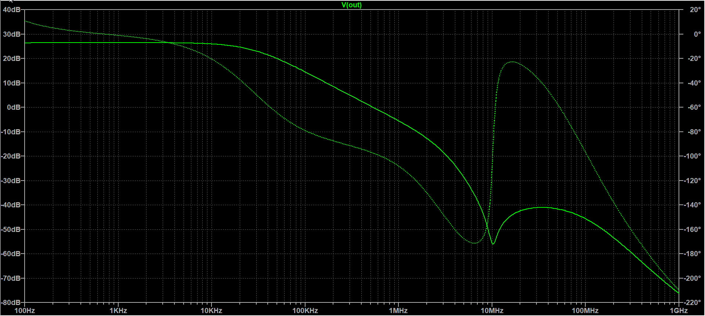This screenshot has width=705, height=316.
Task: Click the -80dB label on left axis
Action: click(11, 302)
